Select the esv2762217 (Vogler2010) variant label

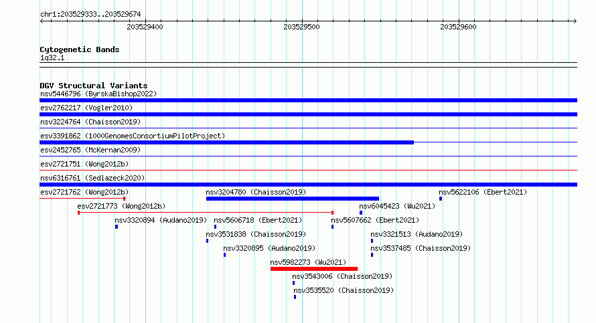(x=86, y=108)
